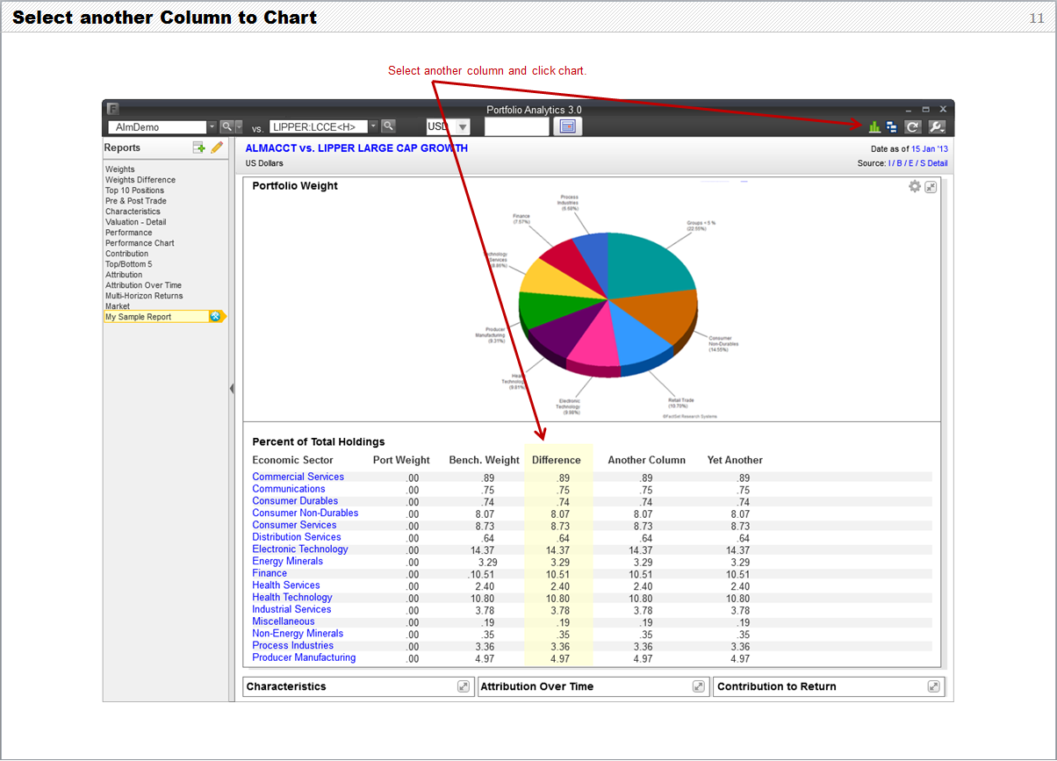The width and height of the screenshot is (1057, 761).
Task: Select the Difference column header
Action: pyautogui.click(x=557, y=460)
